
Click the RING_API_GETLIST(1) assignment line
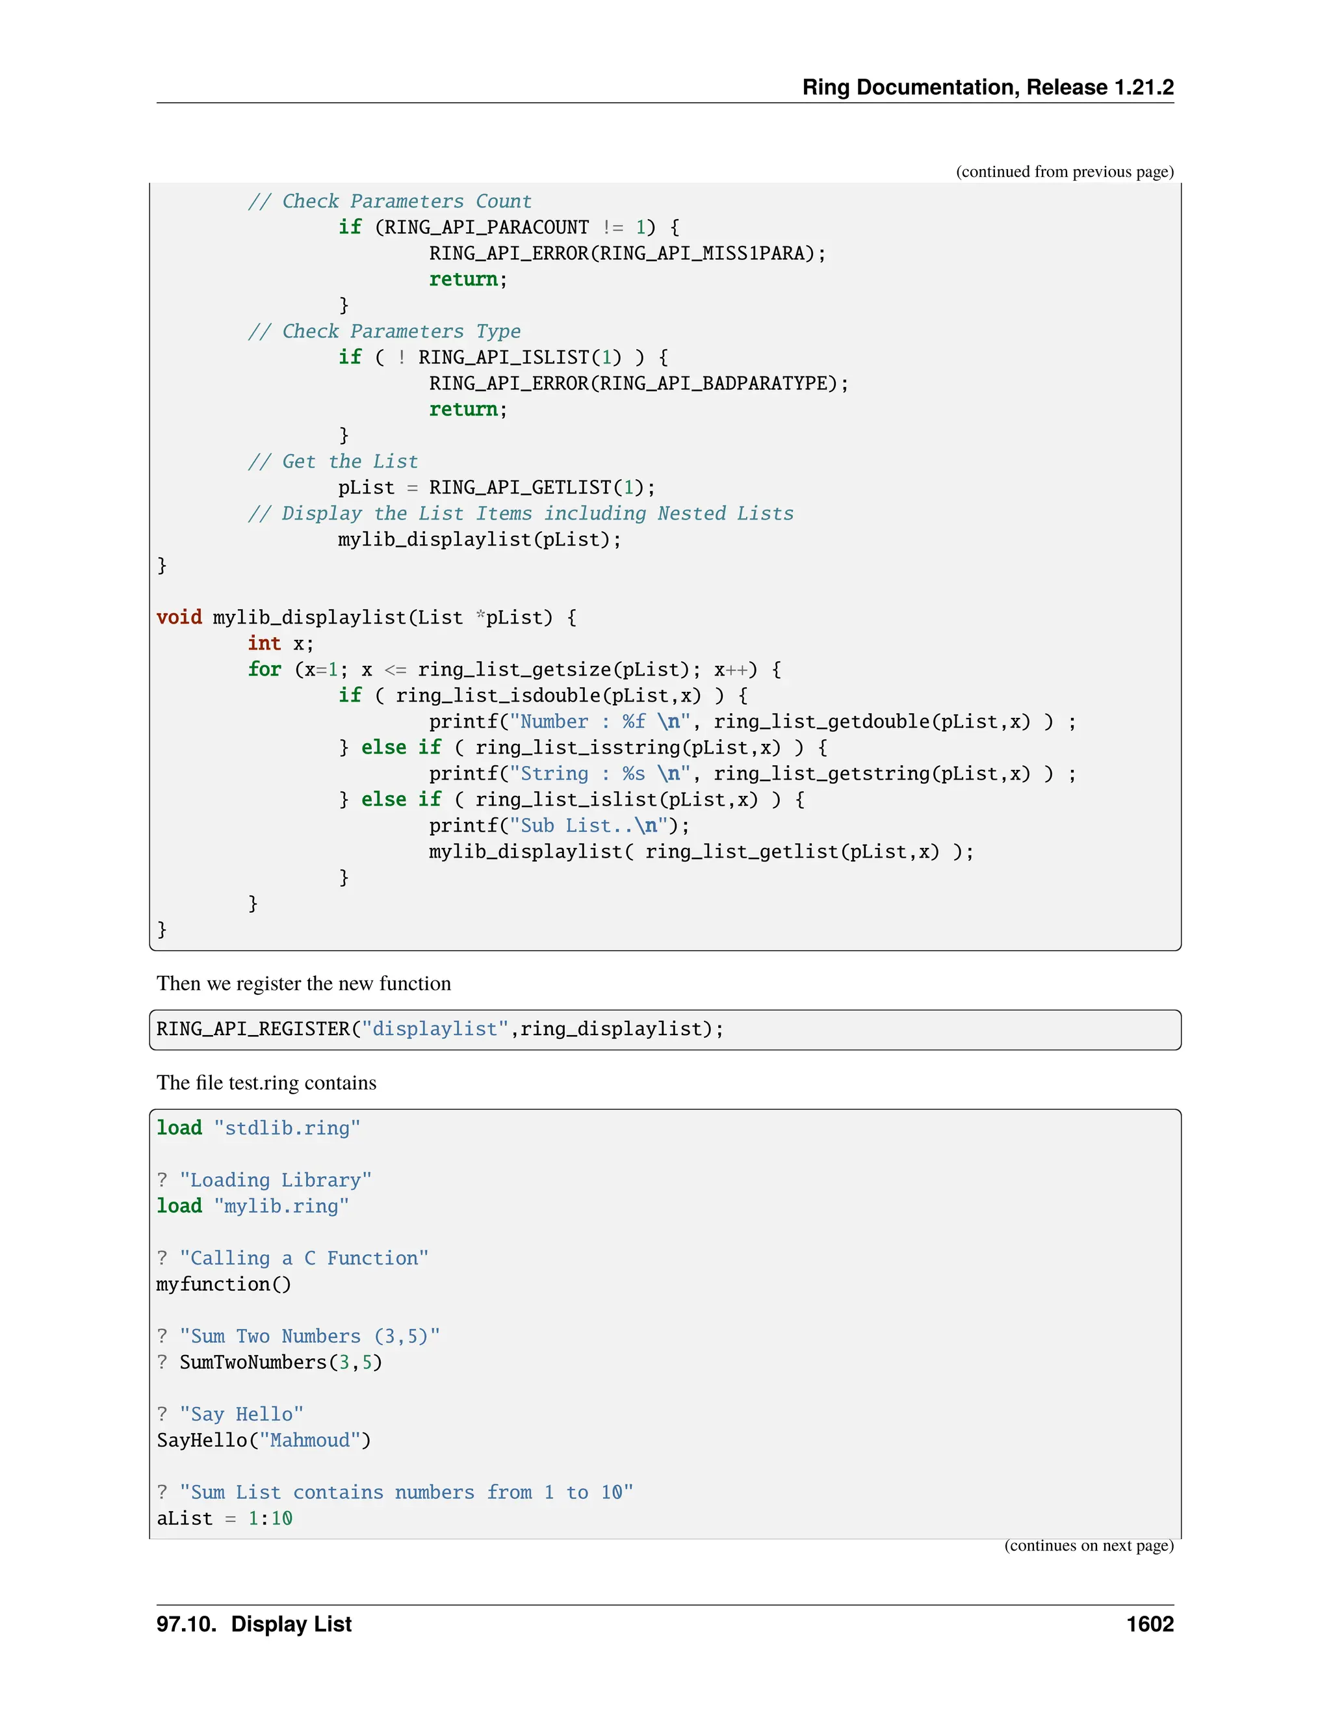click(x=496, y=488)
